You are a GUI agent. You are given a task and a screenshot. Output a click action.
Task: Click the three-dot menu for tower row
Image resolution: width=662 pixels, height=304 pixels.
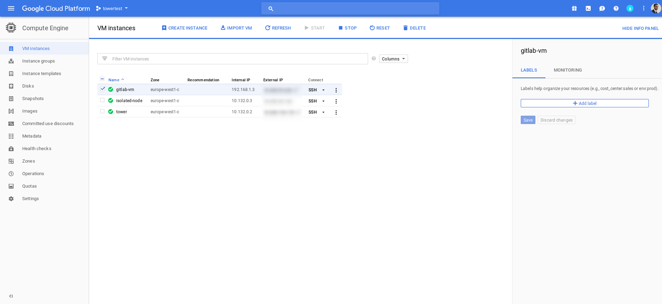point(336,112)
